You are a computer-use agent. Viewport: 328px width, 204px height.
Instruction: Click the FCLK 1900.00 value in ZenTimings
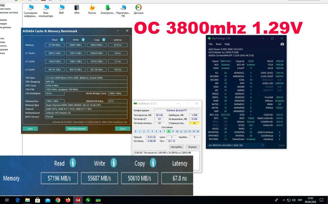279,65
